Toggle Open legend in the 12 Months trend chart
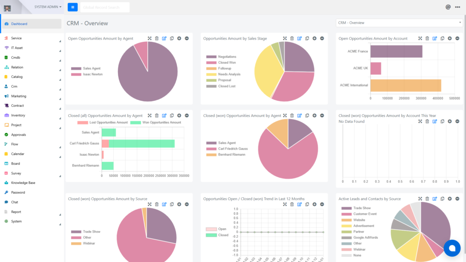Screen dimensions: 466x262 216,229
